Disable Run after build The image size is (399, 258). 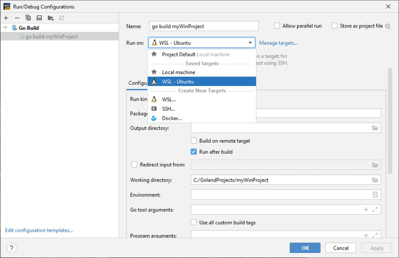(x=194, y=152)
